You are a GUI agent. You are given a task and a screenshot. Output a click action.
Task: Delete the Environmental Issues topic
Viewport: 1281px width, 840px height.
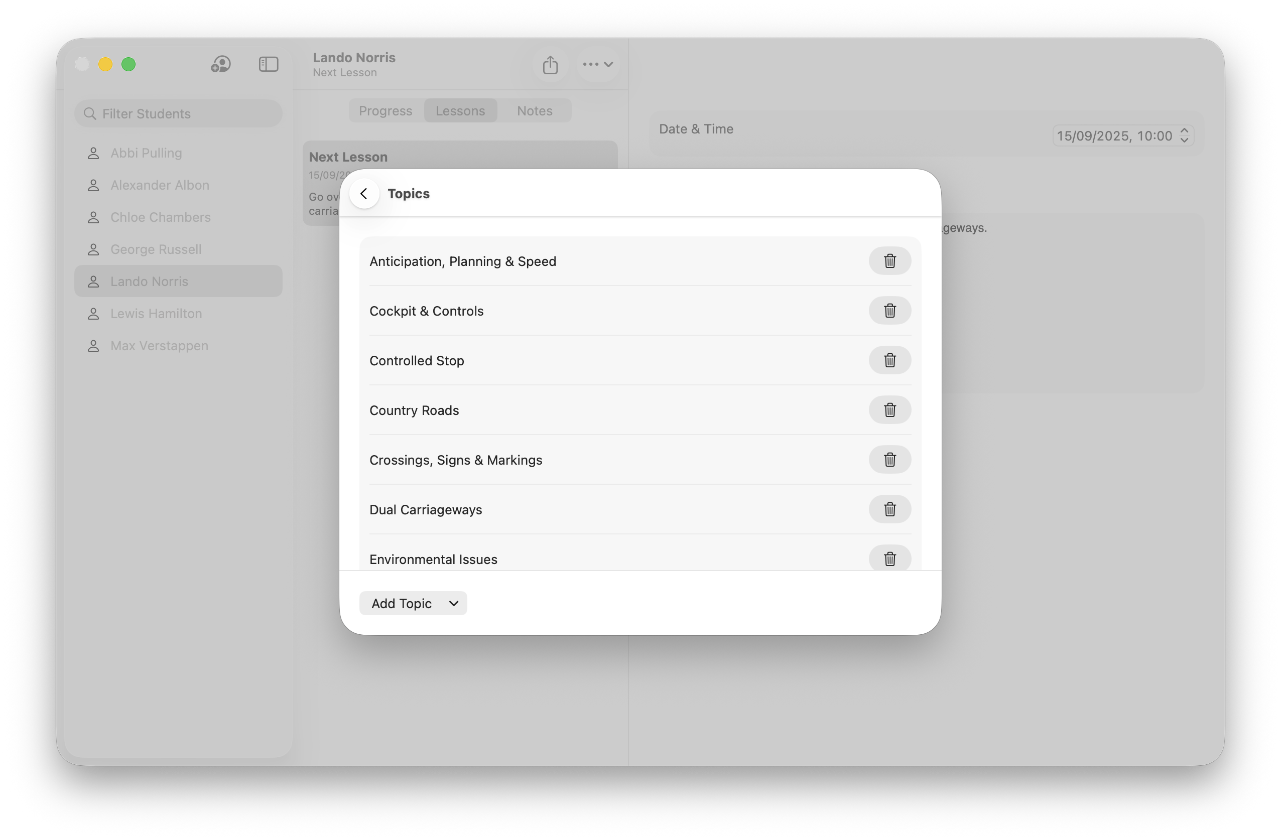(x=889, y=558)
